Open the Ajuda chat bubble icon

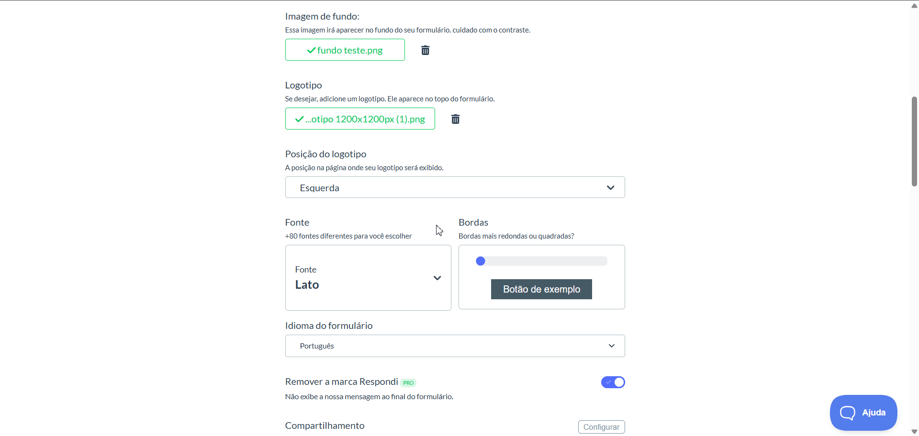[847, 413]
